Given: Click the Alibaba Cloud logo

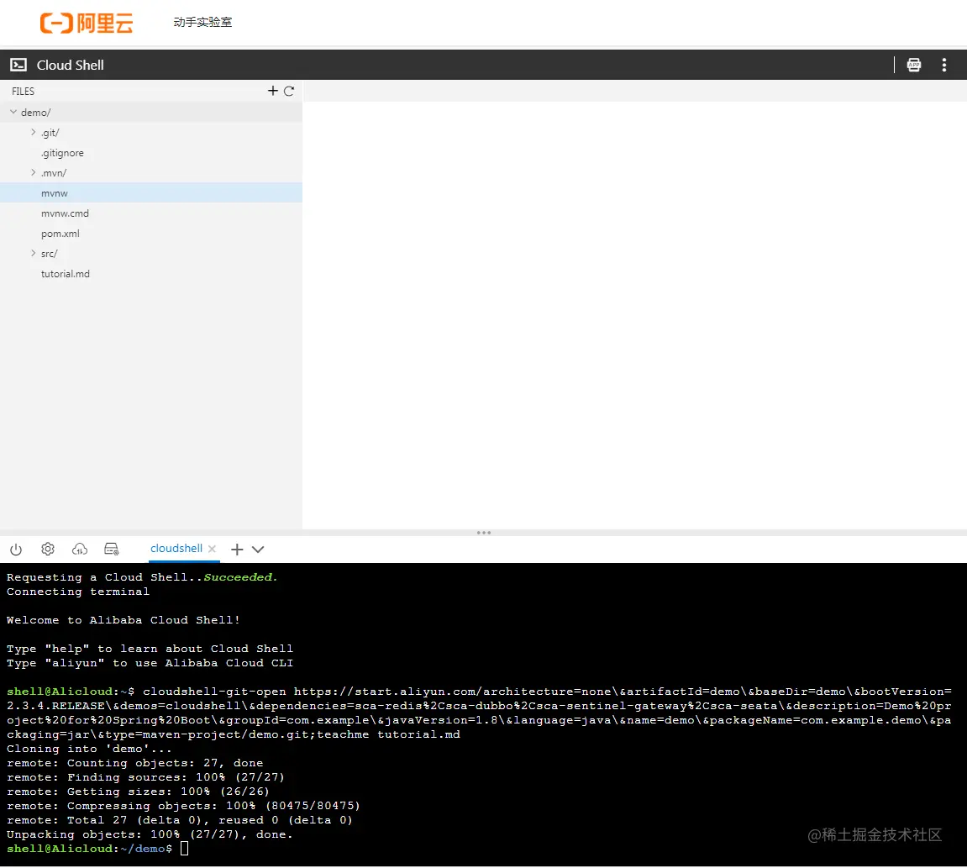Looking at the screenshot, I should (87, 23).
